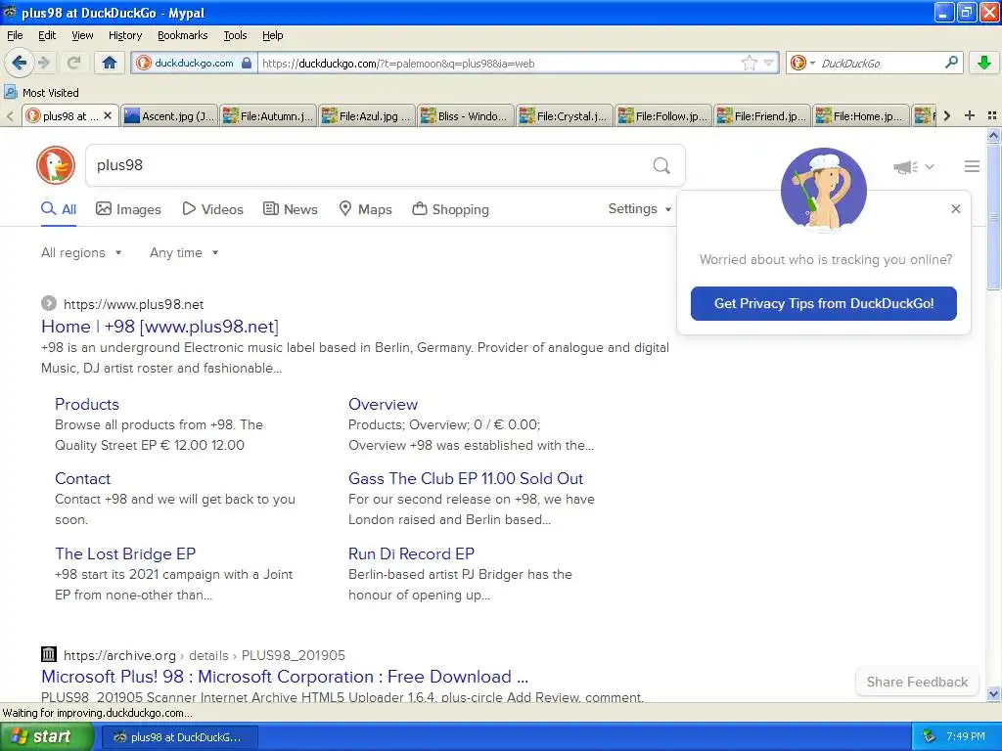Open the Contact sublink
This screenshot has width=1002, height=751.
(82, 478)
